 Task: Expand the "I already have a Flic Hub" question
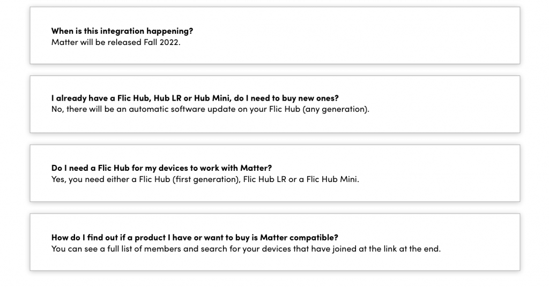click(195, 98)
